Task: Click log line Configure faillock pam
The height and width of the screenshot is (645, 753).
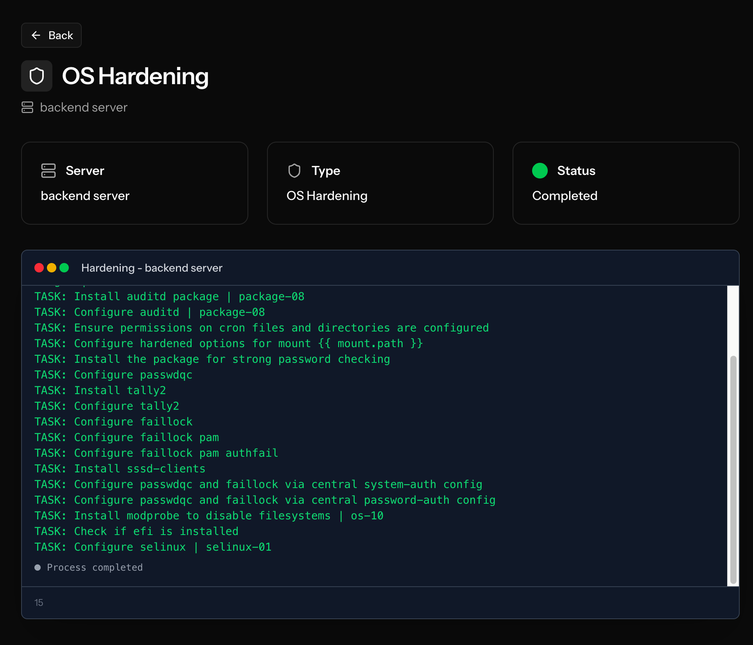Action: pos(127,438)
